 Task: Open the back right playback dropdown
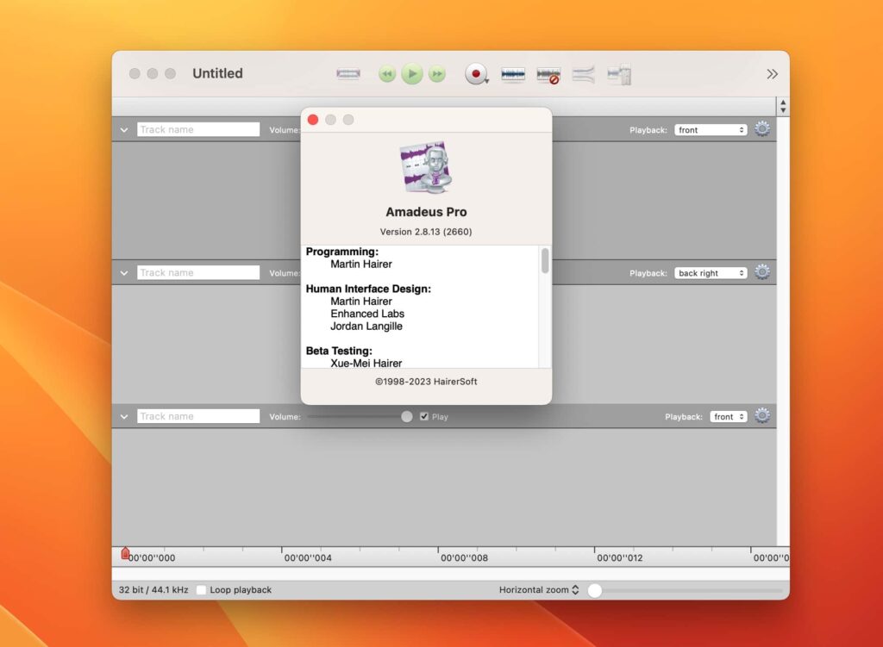(711, 272)
